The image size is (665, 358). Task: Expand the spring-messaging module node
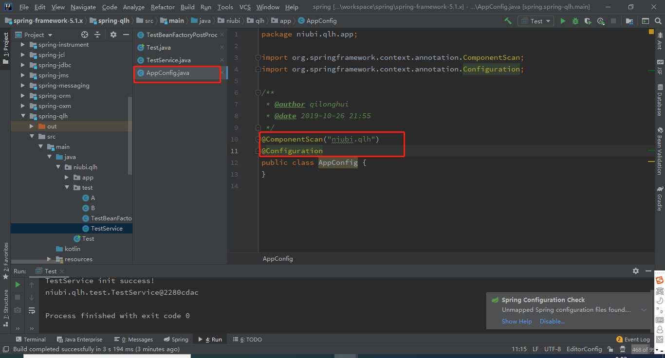23,86
